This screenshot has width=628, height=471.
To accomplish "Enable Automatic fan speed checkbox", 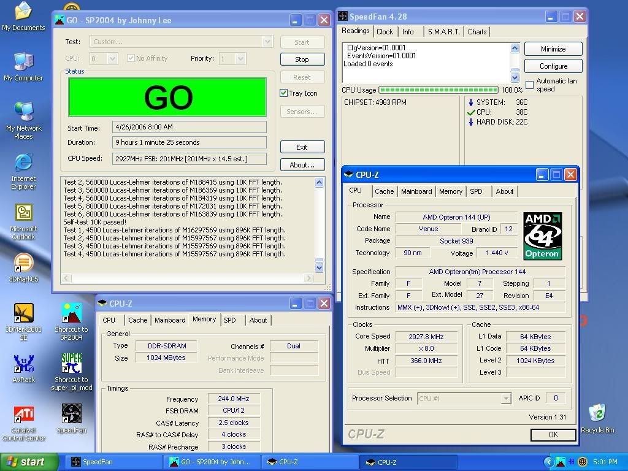I will 530,85.
